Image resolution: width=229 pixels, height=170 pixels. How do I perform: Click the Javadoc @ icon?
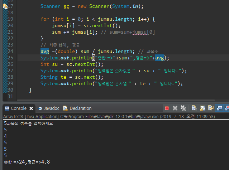click(40, 108)
